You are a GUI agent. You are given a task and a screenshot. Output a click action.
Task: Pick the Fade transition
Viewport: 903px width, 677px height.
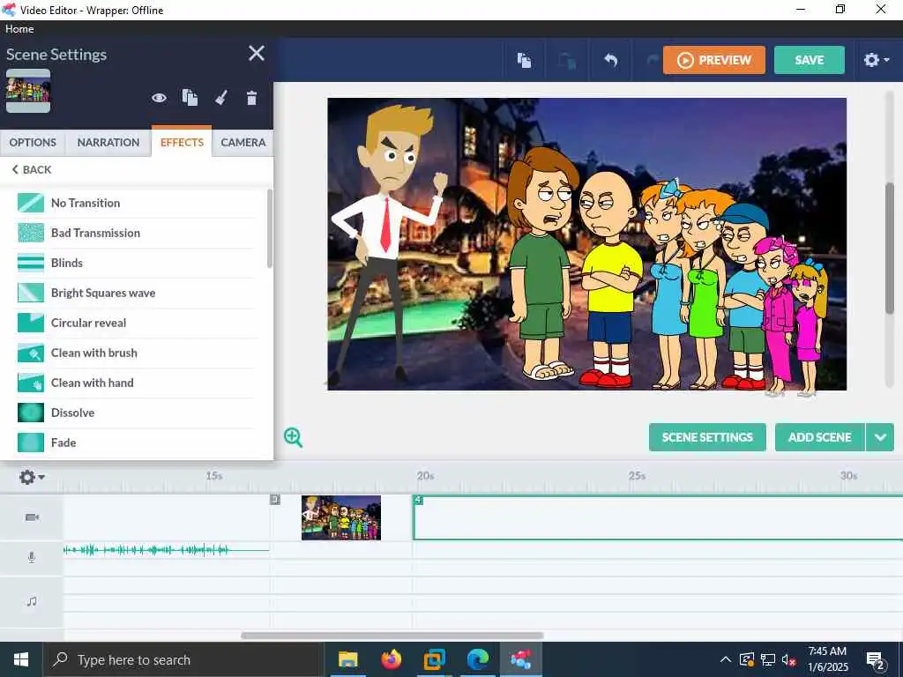(x=136, y=443)
